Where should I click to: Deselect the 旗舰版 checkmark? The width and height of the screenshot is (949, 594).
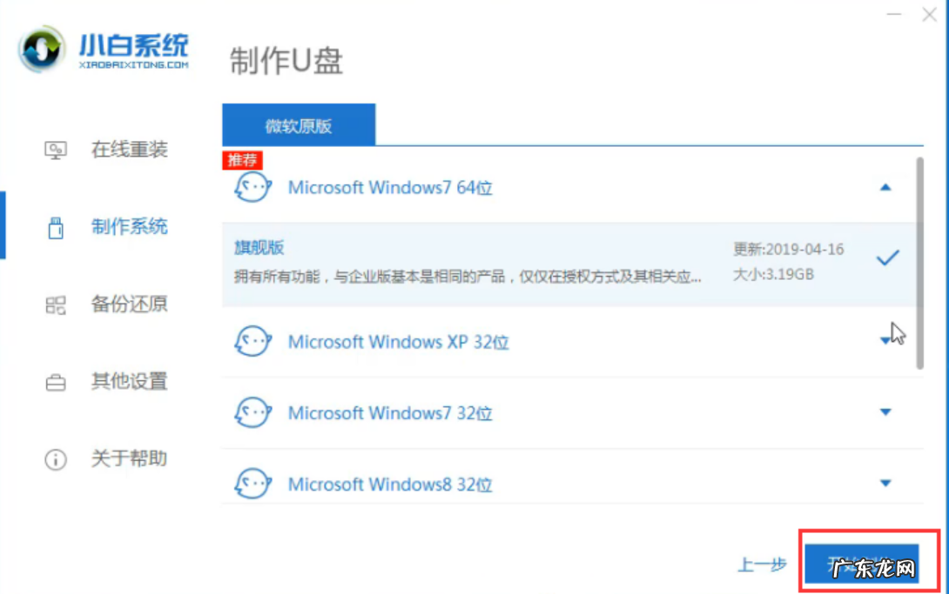(887, 257)
